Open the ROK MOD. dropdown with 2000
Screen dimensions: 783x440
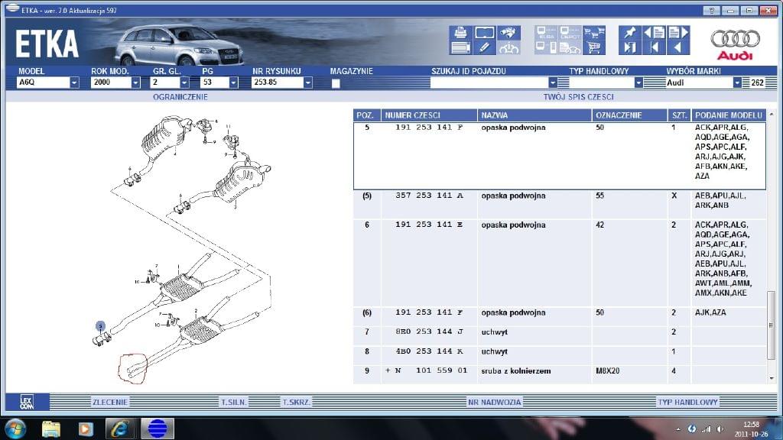coord(135,82)
